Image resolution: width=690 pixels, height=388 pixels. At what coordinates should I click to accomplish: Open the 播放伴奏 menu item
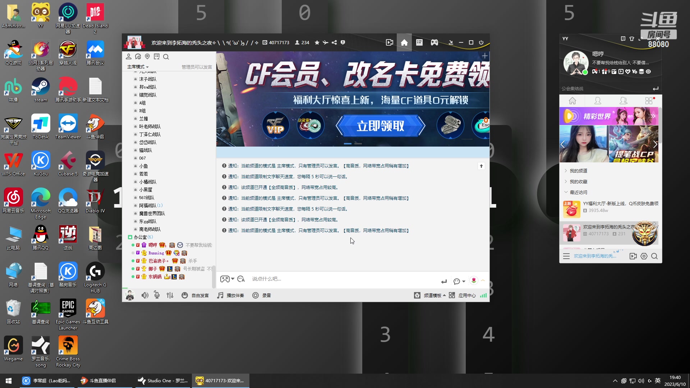231,295
